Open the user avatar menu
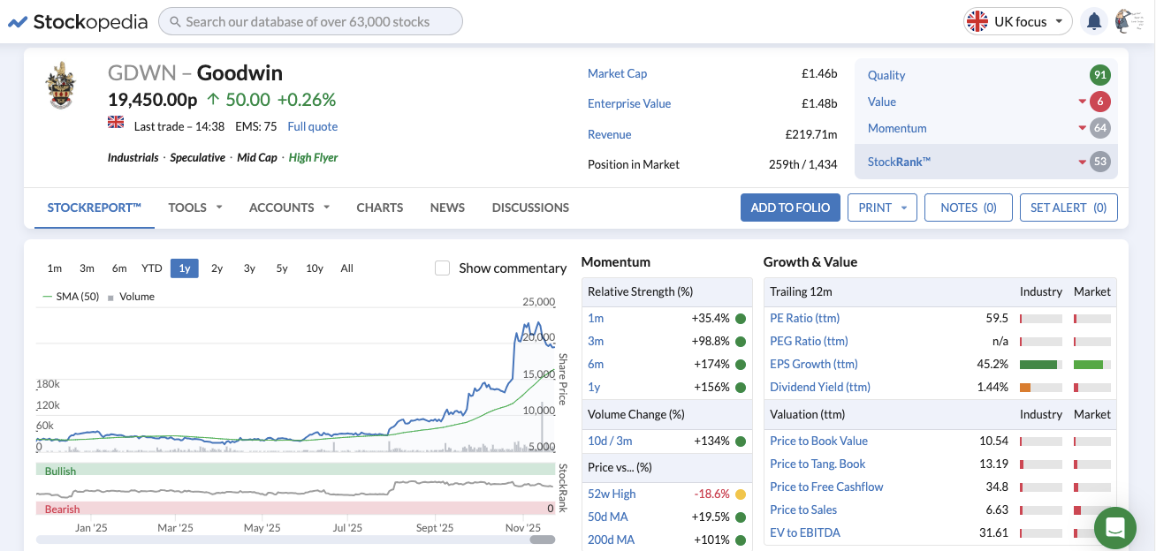 point(1129,21)
